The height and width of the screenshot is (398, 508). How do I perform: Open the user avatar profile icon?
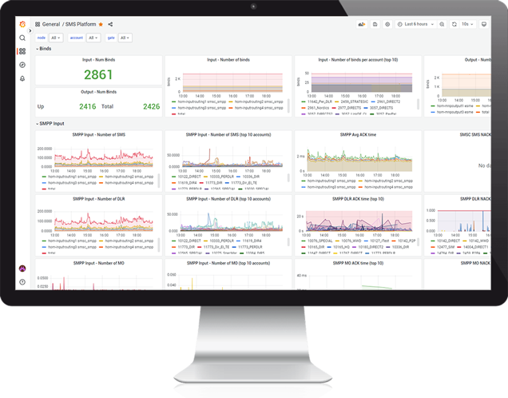click(x=22, y=269)
